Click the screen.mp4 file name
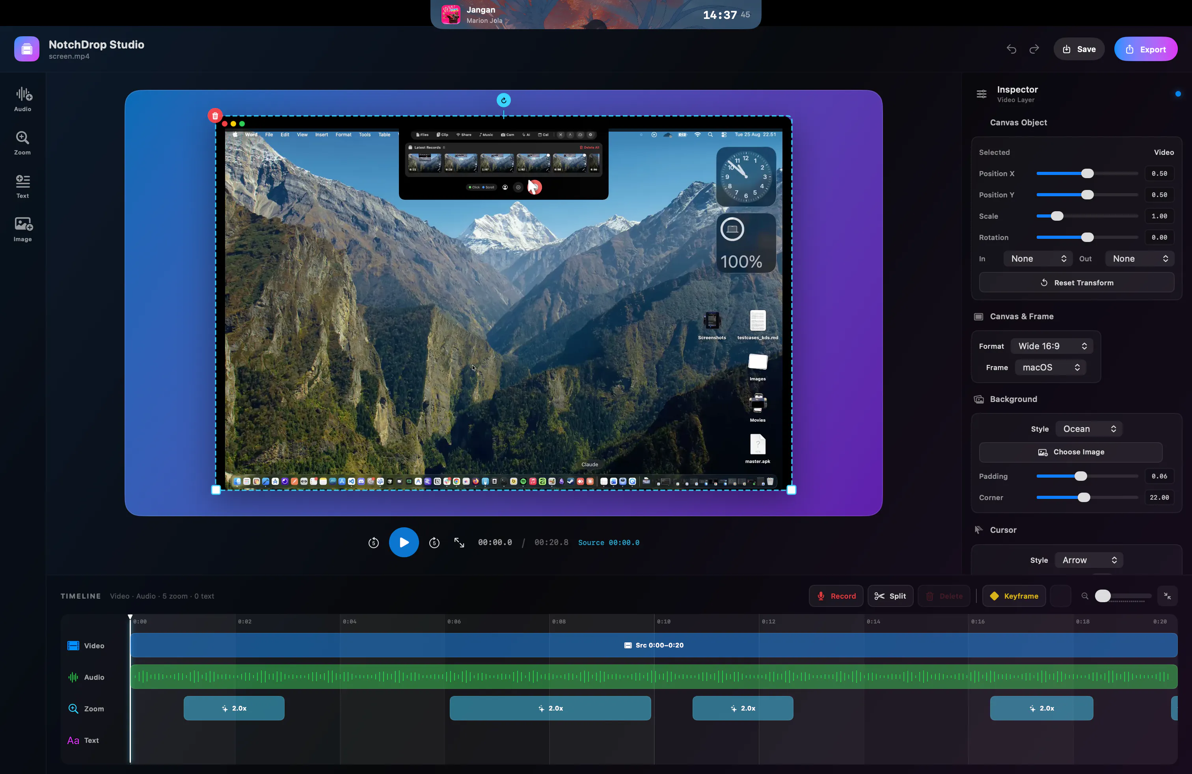 pos(69,56)
